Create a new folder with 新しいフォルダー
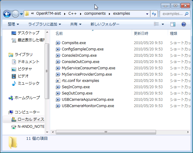This screenshot has width=193, height=153. [105, 24]
